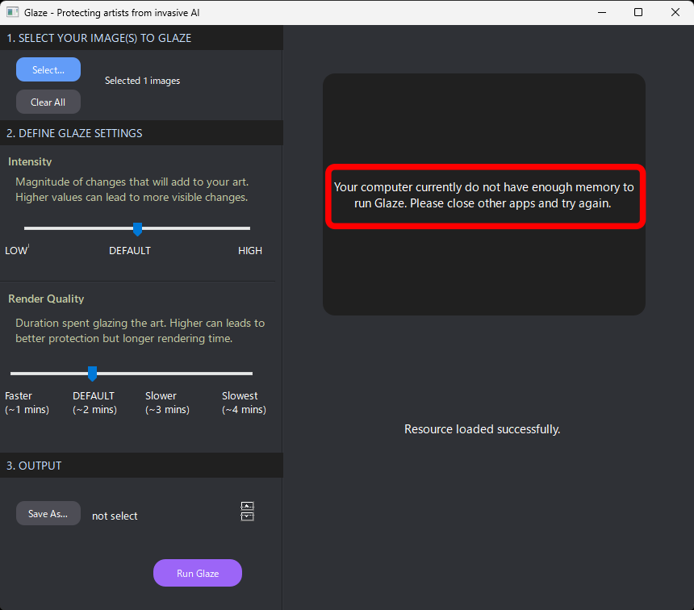Image resolution: width=694 pixels, height=610 pixels.
Task: Click the Faster (~1 mins) quality label
Action: (x=27, y=403)
